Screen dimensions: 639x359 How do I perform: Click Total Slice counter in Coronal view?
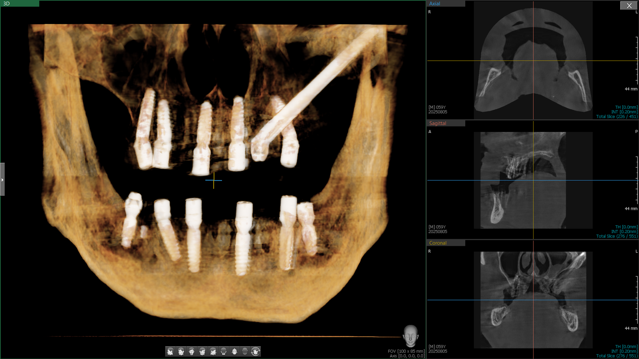pyautogui.click(x=617, y=356)
